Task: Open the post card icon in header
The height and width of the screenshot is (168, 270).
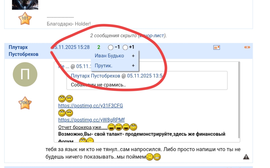Action: tap(216, 48)
